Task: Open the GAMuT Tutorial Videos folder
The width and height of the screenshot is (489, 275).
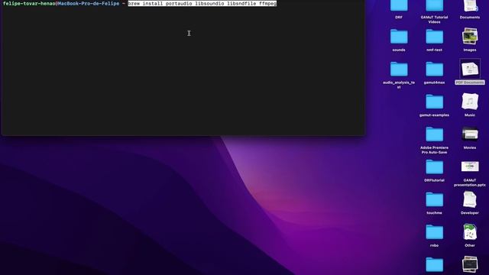Action: coord(435,5)
